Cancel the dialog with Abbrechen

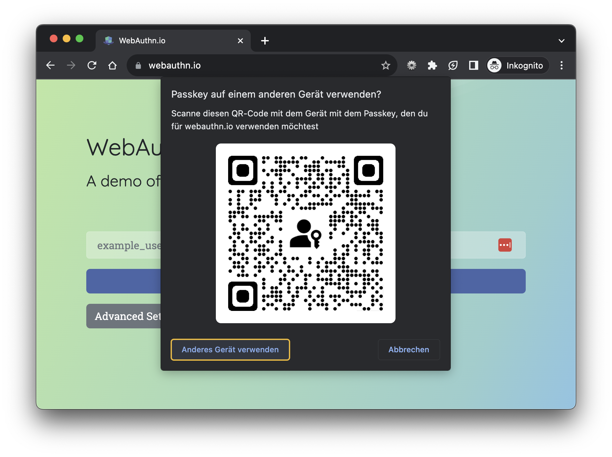click(x=409, y=350)
